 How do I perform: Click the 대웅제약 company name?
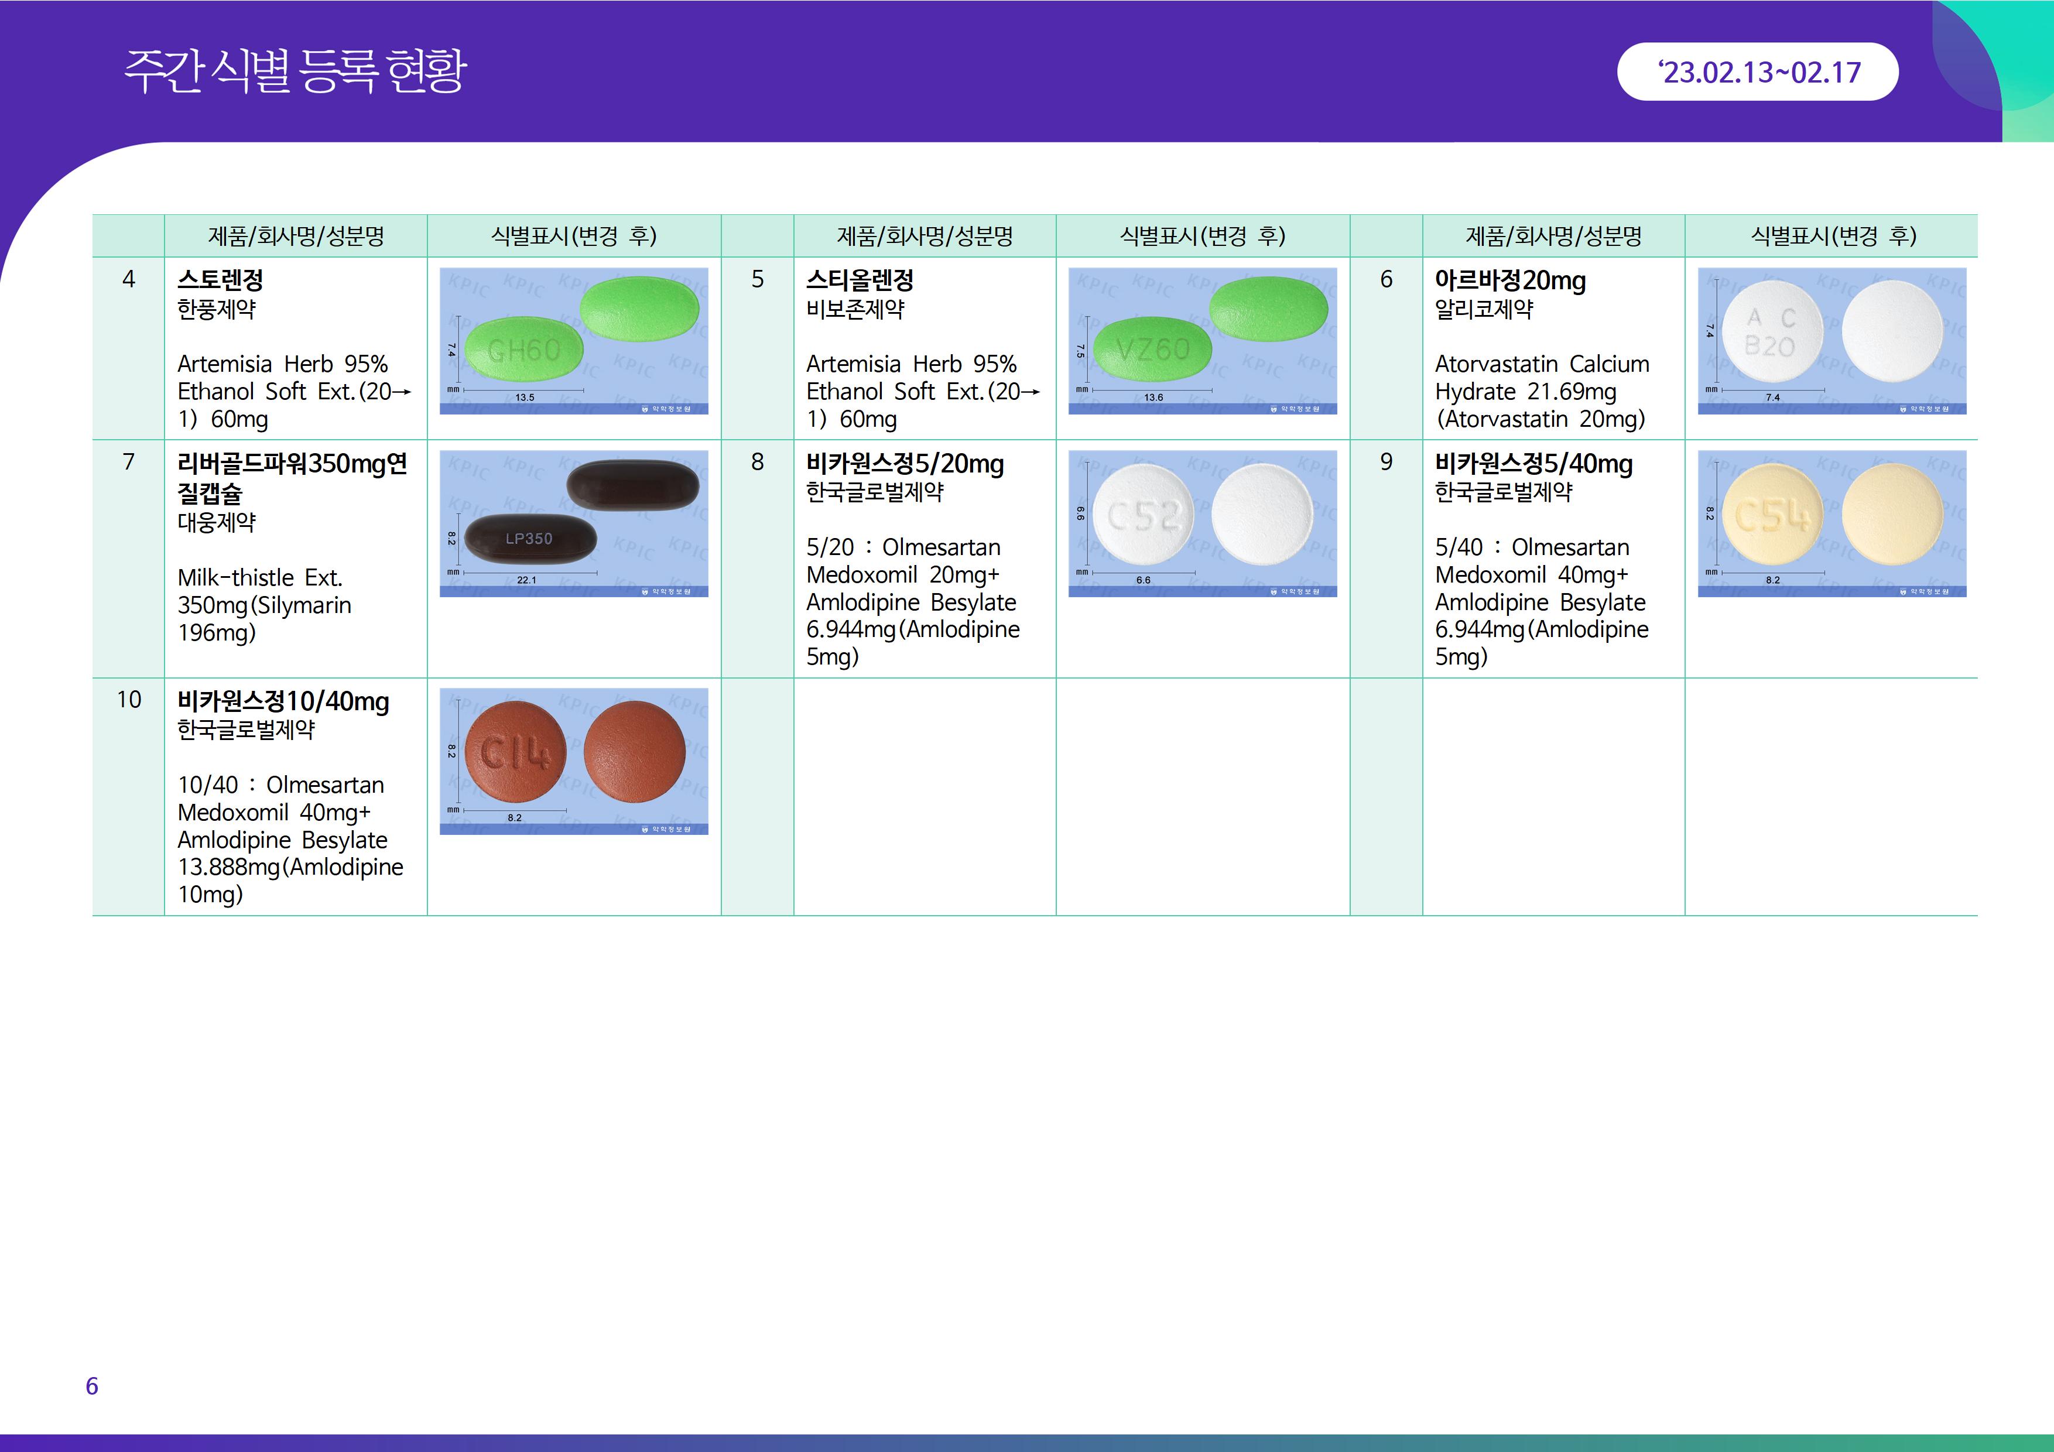[x=217, y=522]
